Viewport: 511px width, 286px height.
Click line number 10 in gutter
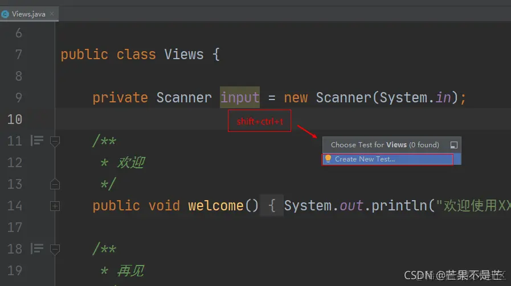tap(15, 119)
